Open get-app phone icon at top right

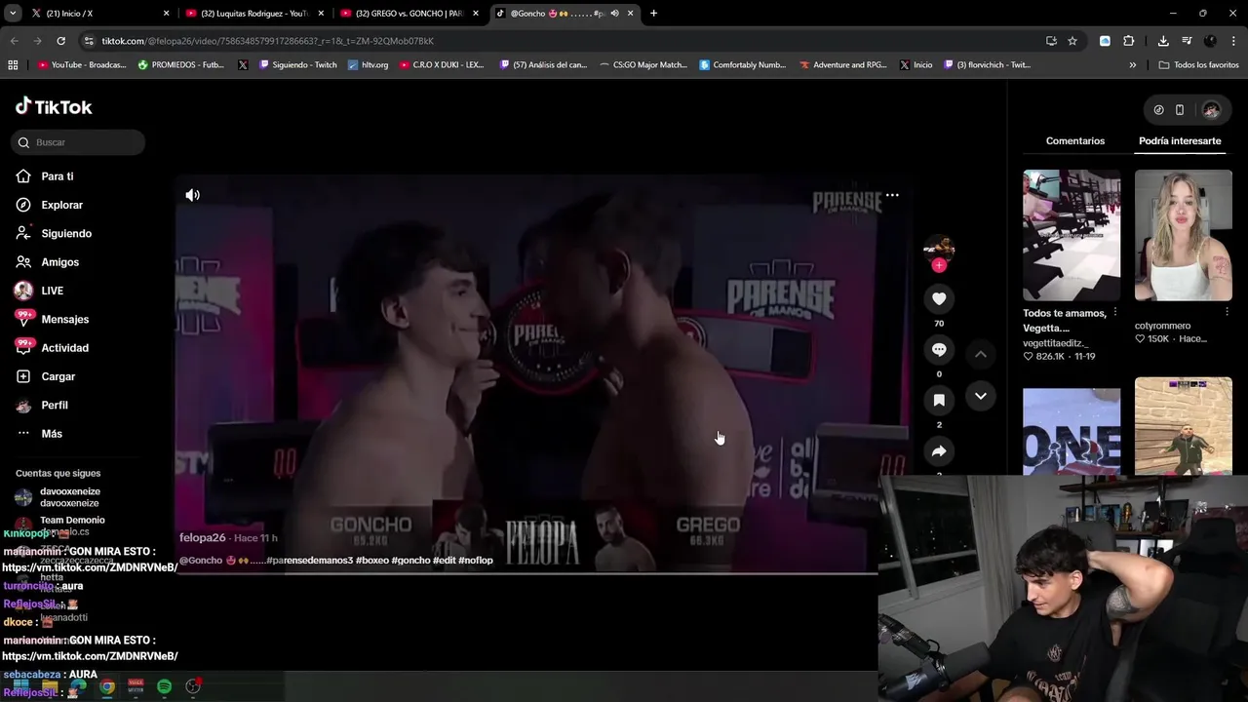pos(1180,110)
